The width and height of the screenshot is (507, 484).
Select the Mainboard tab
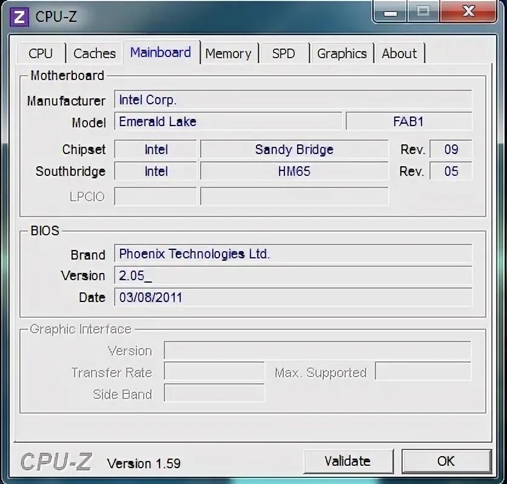coord(161,52)
